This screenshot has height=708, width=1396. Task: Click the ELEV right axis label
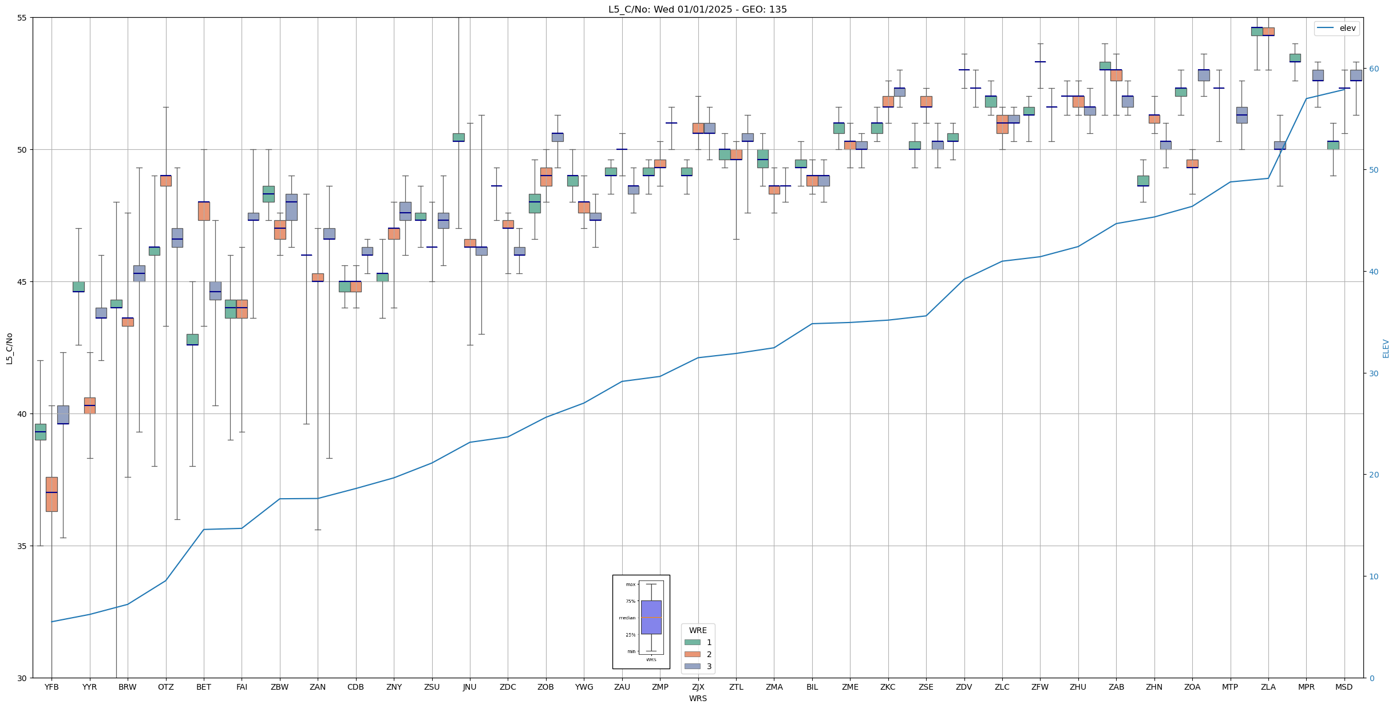[x=1386, y=348]
